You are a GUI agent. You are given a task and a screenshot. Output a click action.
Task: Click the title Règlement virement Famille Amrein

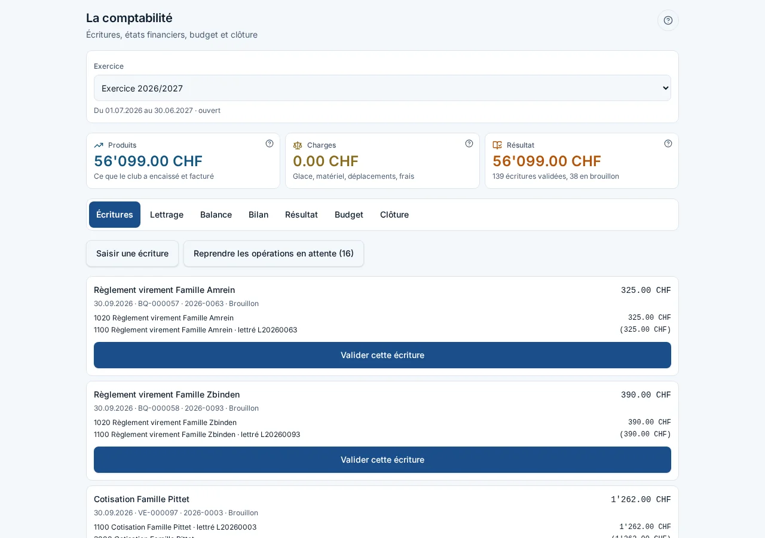pyautogui.click(x=164, y=290)
